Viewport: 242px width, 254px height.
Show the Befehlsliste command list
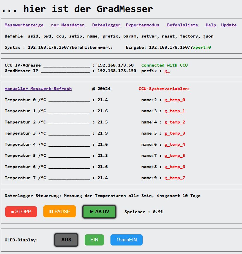(x=182, y=25)
